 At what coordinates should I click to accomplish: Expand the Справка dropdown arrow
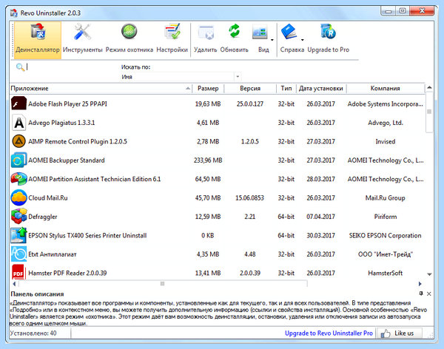click(303, 40)
